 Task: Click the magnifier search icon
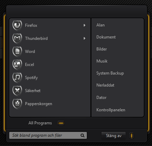pos(82,135)
